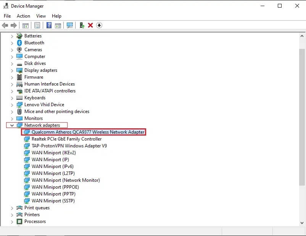Click the Print queues icon
The height and width of the screenshot is (236, 306).
pyautogui.click(x=19, y=208)
